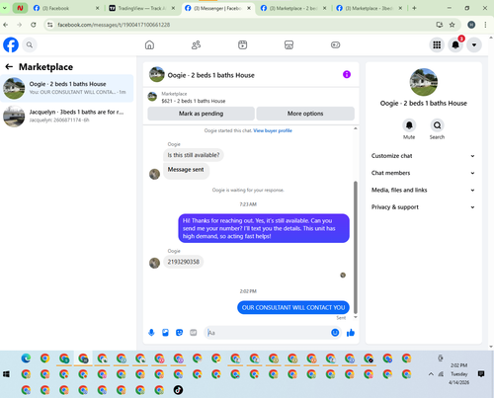The image size is (494, 398).
Task: Go to the Home feed icon
Action: (149, 44)
